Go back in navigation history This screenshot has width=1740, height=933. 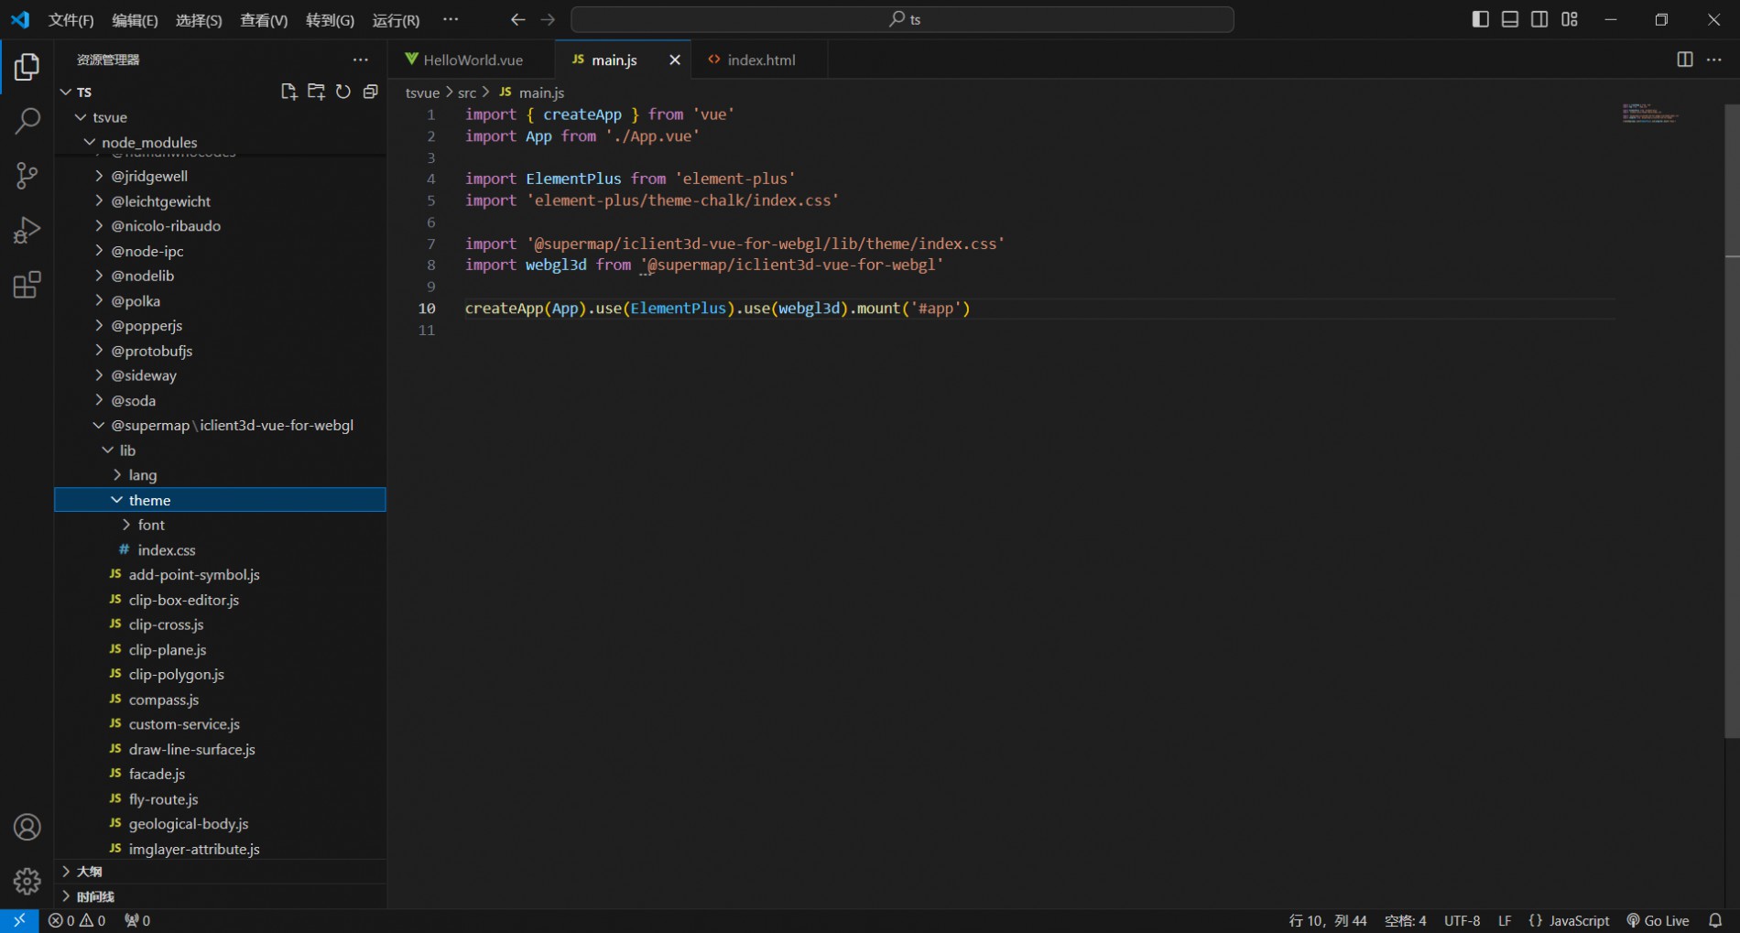517,19
